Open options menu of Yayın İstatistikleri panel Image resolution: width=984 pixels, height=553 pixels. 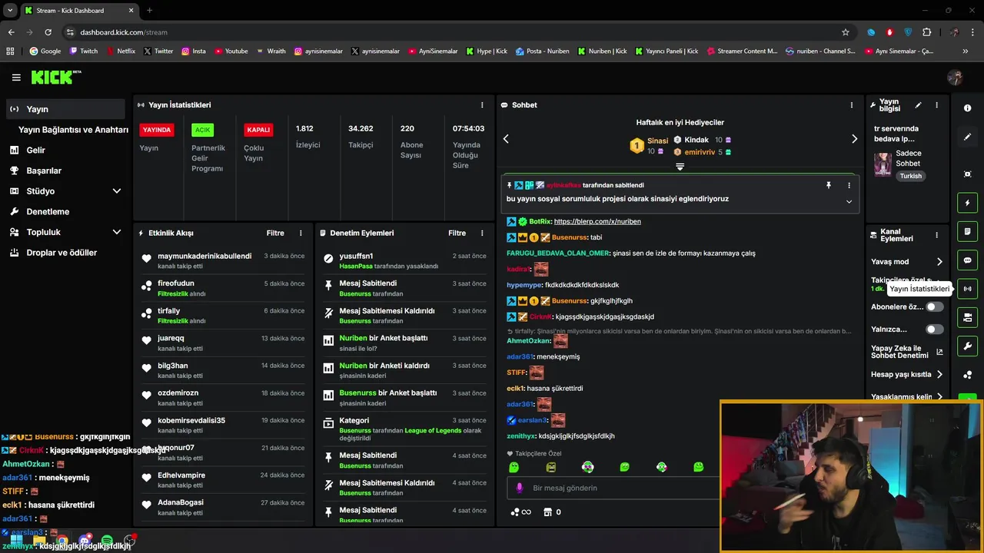(482, 105)
